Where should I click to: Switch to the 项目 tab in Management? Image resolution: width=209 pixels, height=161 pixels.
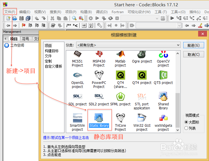pyautogui.click(x=14, y=39)
